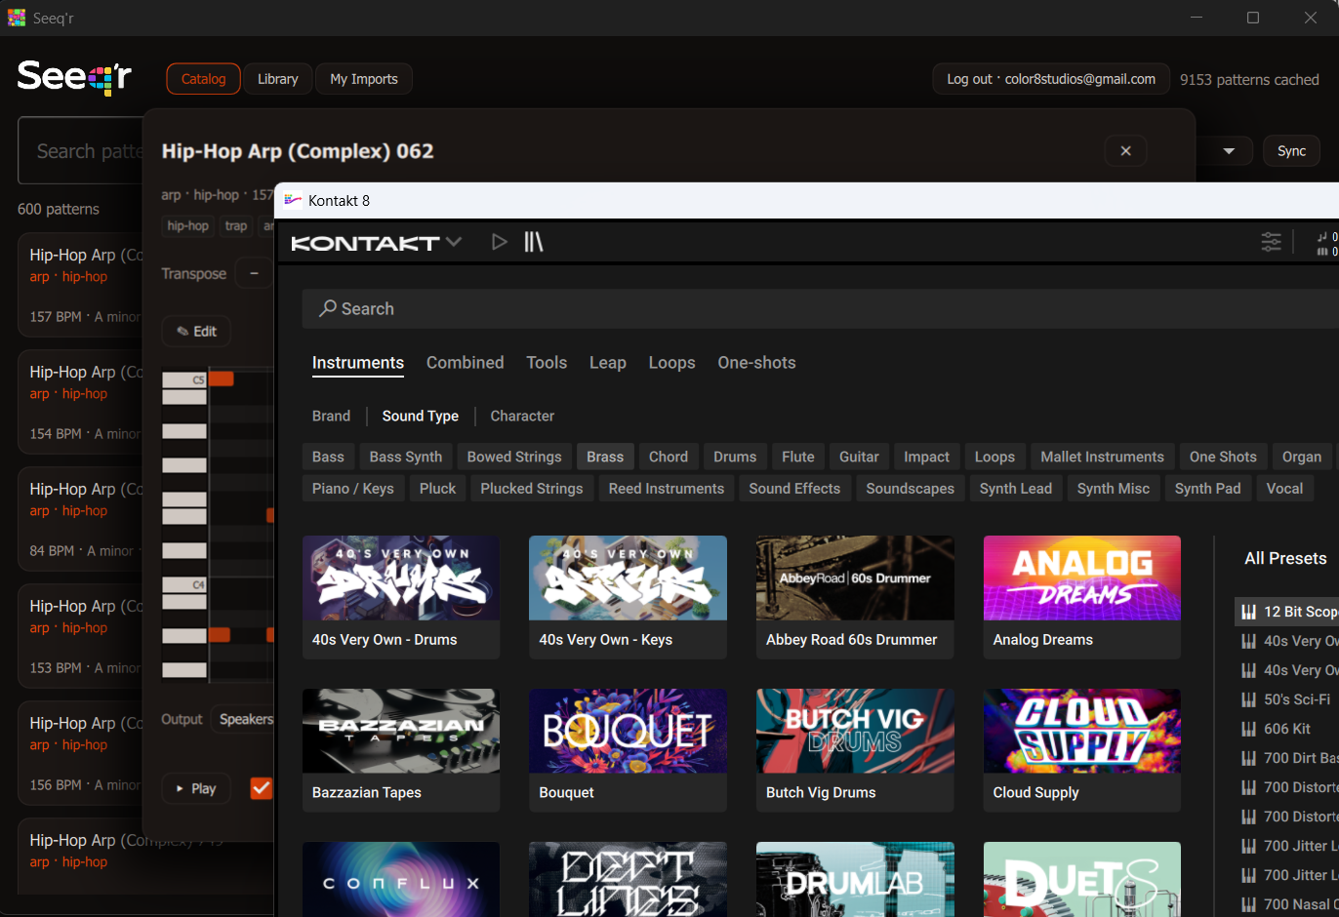Click the Sync button

(x=1291, y=151)
